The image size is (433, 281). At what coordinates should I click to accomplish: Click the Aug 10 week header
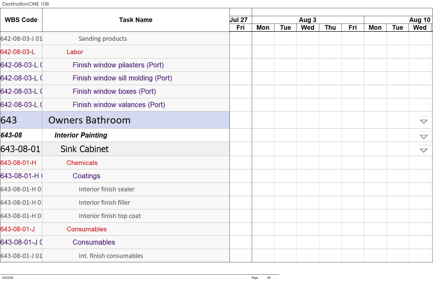click(420, 20)
